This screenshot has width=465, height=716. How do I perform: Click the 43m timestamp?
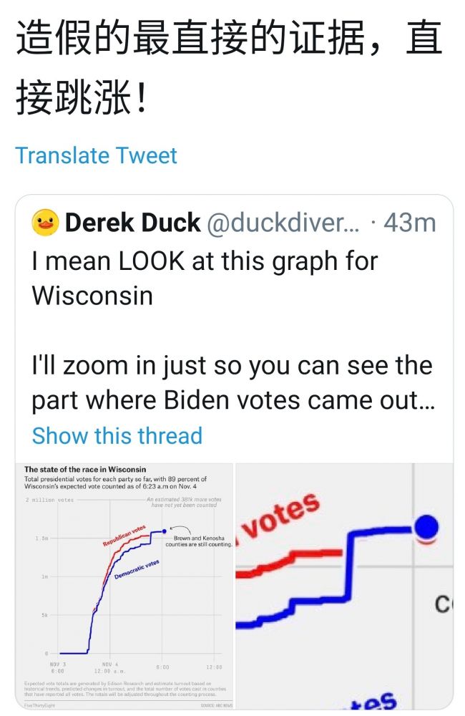(409, 223)
